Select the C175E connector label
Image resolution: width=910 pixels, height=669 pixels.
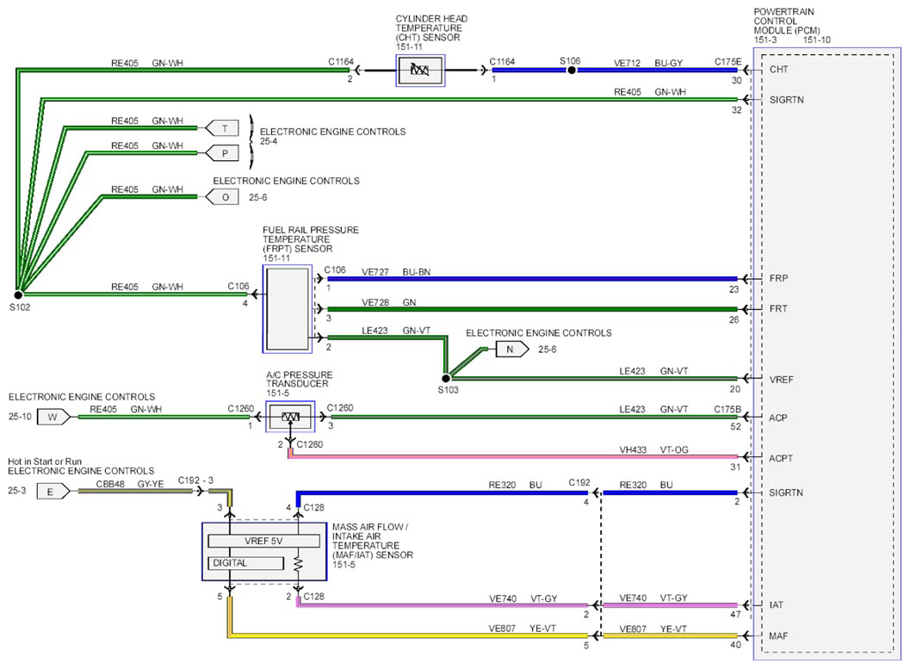(728, 61)
